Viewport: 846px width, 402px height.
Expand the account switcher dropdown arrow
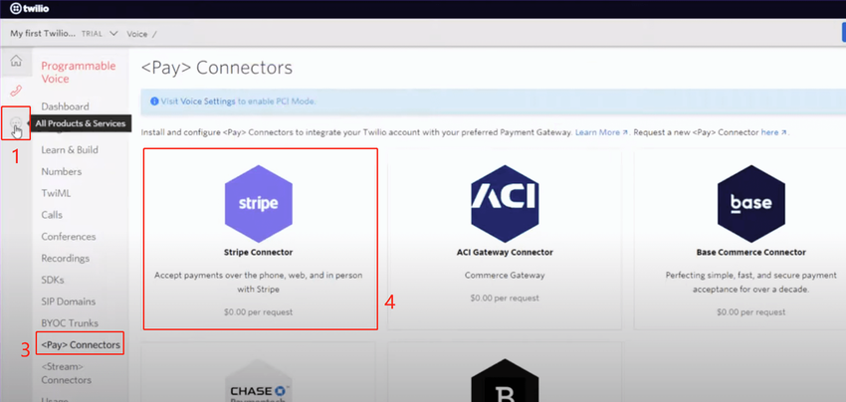point(113,34)
